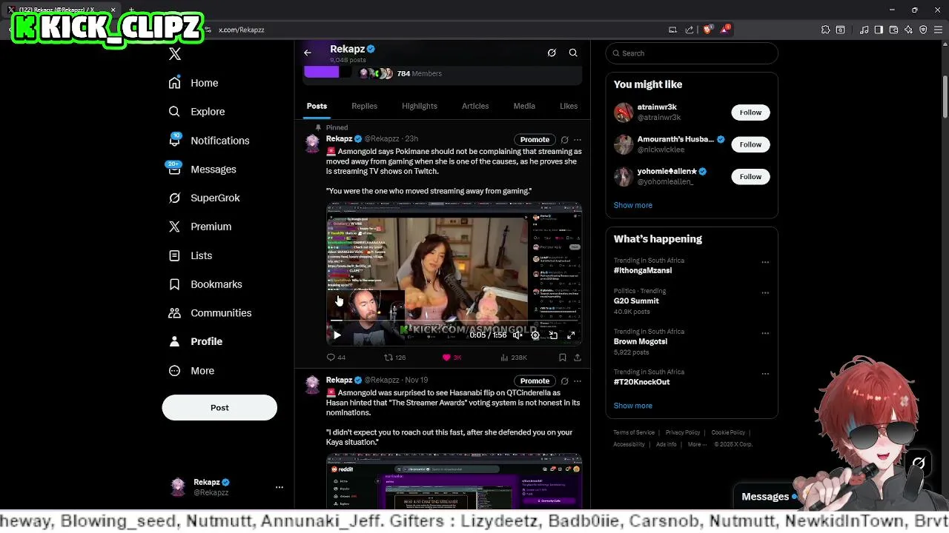Play the pinned post video
Screen dimensions: 949x533
[x=337, y=335]
